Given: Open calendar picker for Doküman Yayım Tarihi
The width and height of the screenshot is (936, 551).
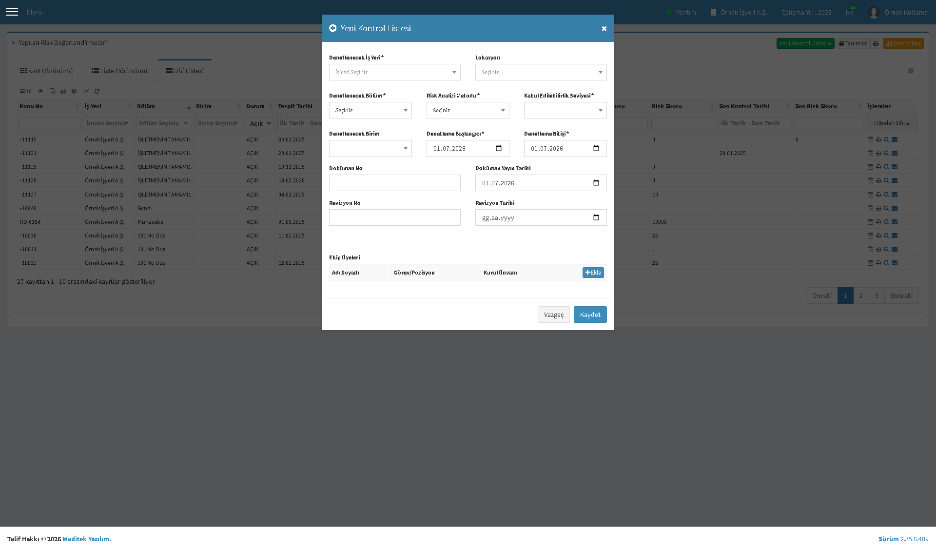Looking at the screenshot, I should point(596,183).
